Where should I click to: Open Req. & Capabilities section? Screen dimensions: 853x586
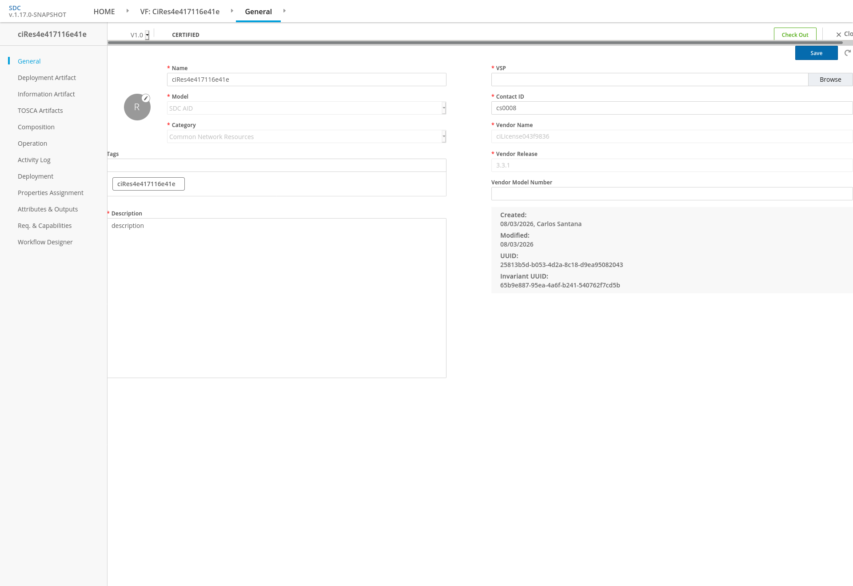pos(44,226)
